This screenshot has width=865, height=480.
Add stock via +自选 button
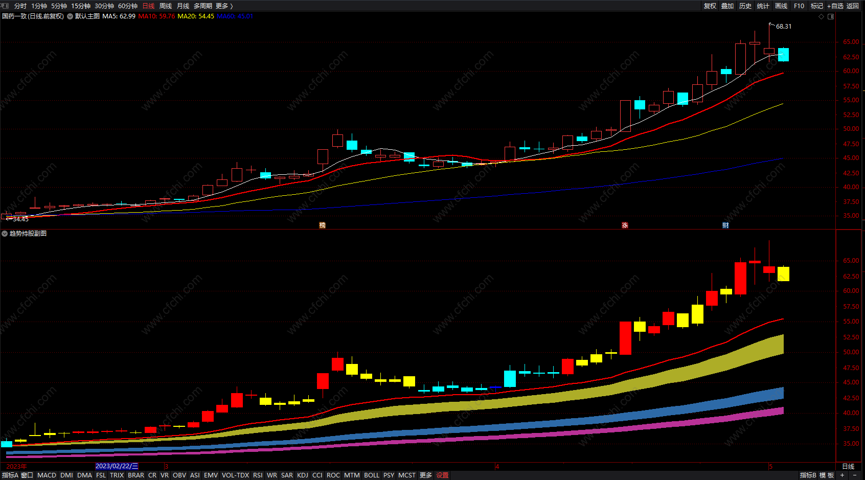pyautogui.click(x=835, y=6)
